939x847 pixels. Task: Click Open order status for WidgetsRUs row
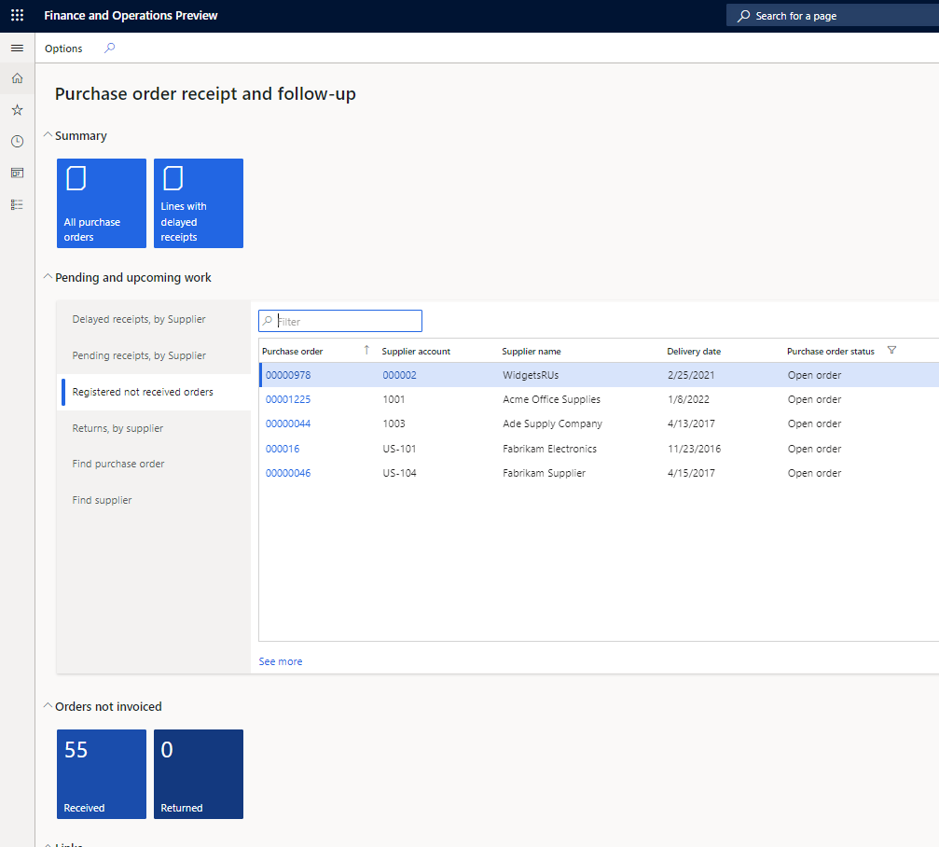814,376
